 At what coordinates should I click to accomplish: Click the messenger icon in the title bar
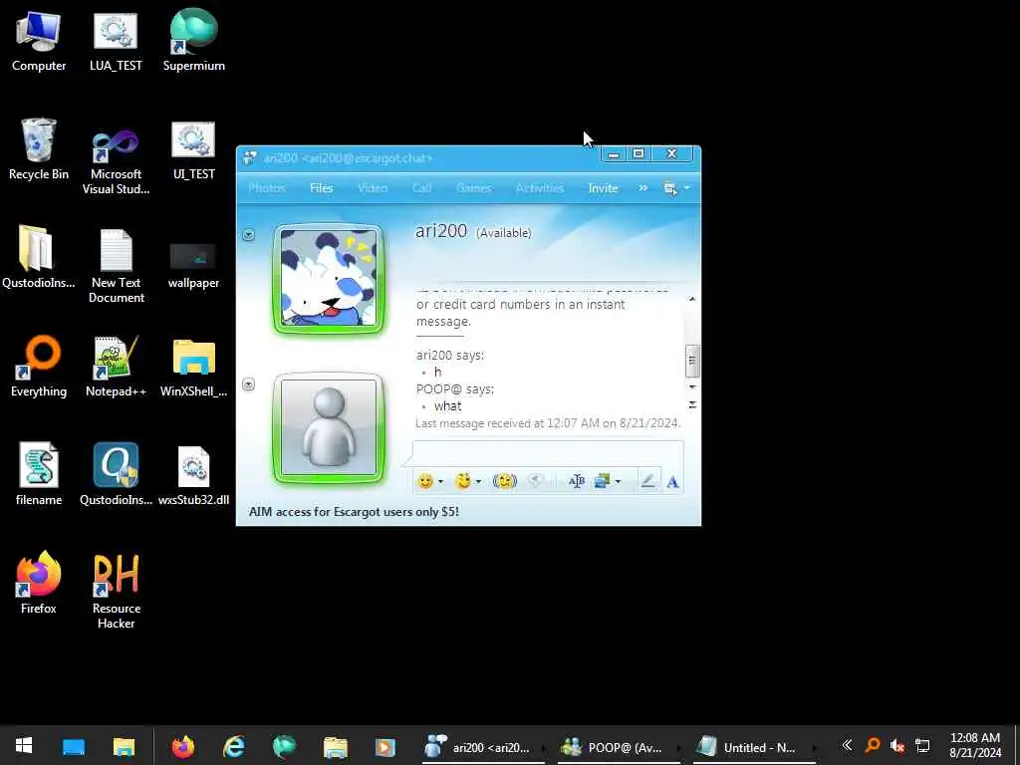pos(249,158)
